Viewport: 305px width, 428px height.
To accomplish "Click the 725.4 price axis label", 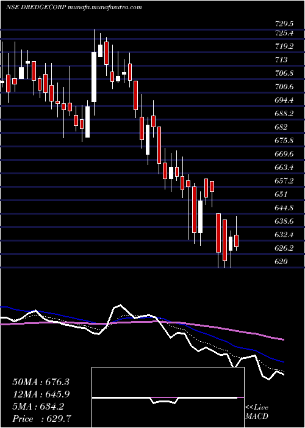I will point(285,33).
